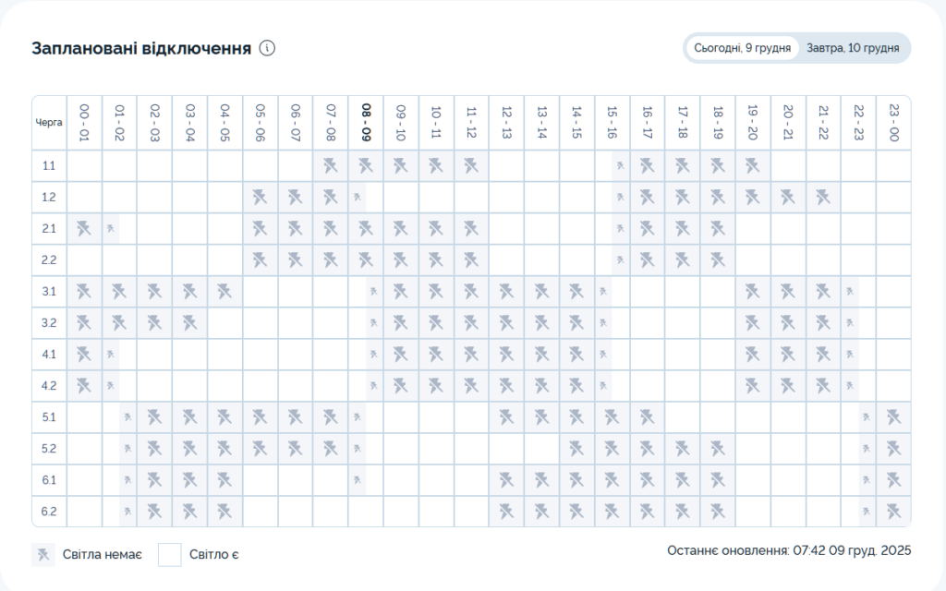Click empty cell for queue 1.1 at 00-01
The height and width of the screenshot is (591, 946).
84,166
